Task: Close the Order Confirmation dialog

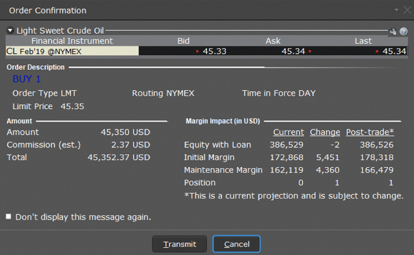Action: (x=407, y=10)
